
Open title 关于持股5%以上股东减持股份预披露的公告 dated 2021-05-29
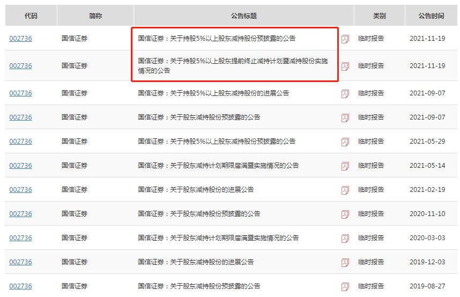click(217, 141)
